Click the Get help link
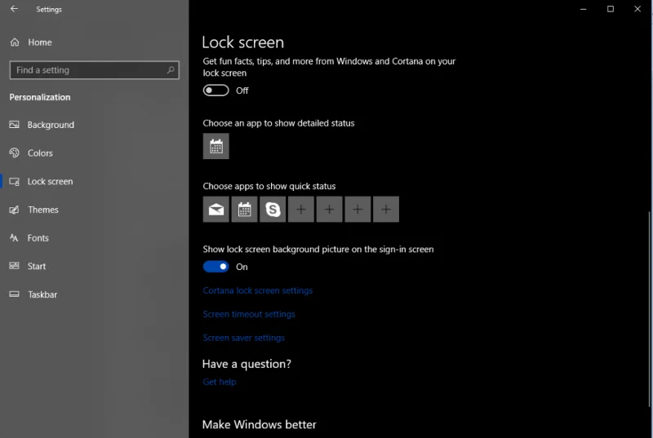Image resolution: width=653 pixels, height=438 pixels. click(x=220, y=382)
